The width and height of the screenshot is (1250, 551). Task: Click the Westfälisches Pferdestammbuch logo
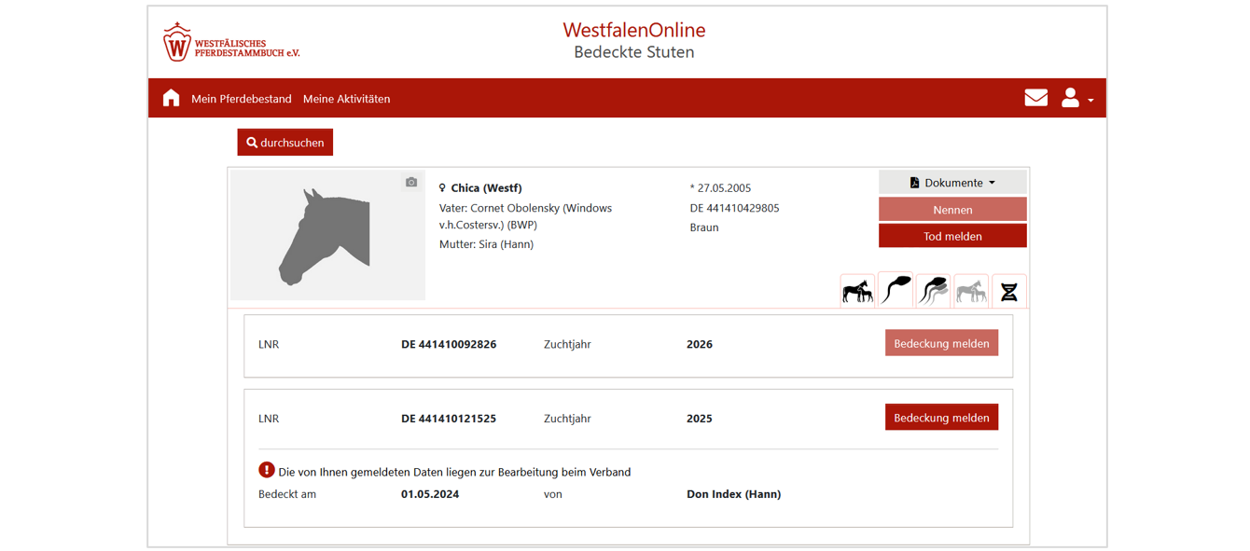231,43
